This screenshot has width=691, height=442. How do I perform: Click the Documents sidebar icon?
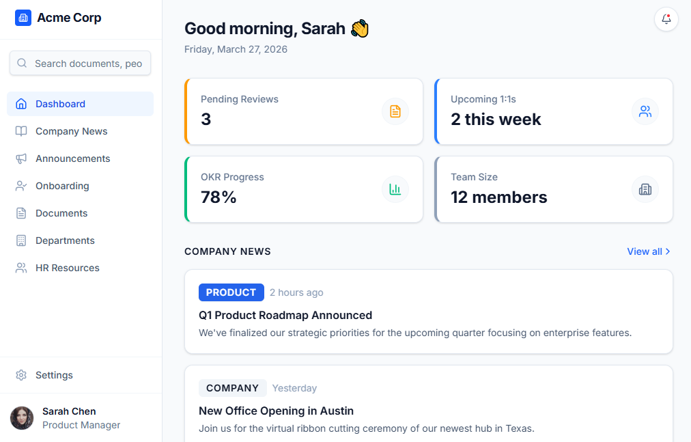coord(21,212)
